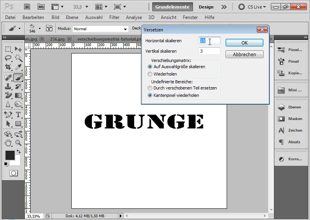The height and width of the screenshot is (220, 310).
Task: Open the Bearbeiten menu
Action: click(33, 17)
